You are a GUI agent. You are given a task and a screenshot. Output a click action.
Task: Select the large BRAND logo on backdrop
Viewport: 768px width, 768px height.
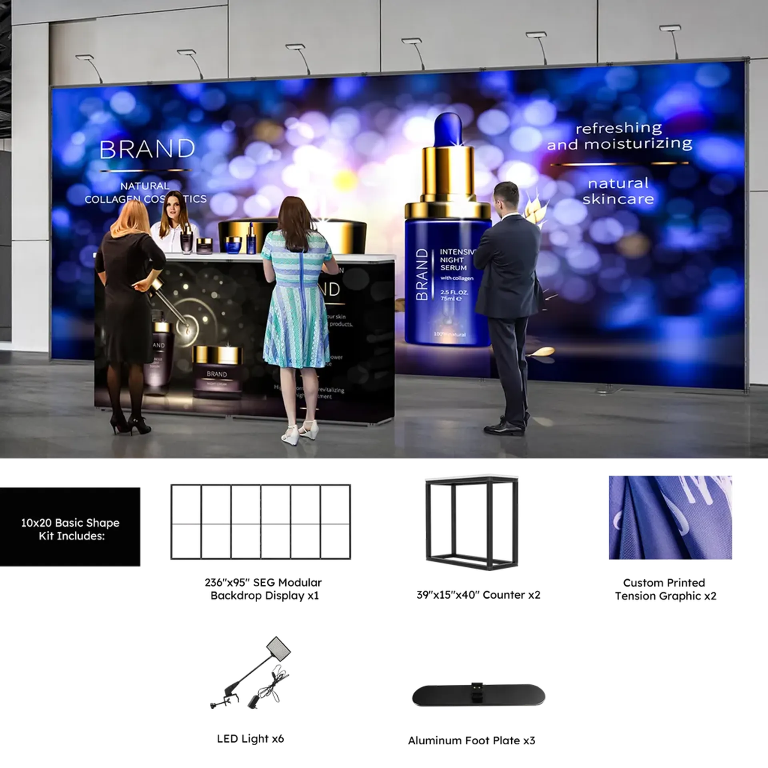147,149
